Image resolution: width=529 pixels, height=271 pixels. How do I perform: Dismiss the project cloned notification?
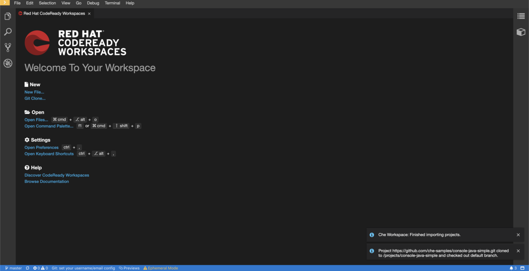pos(518,251)
